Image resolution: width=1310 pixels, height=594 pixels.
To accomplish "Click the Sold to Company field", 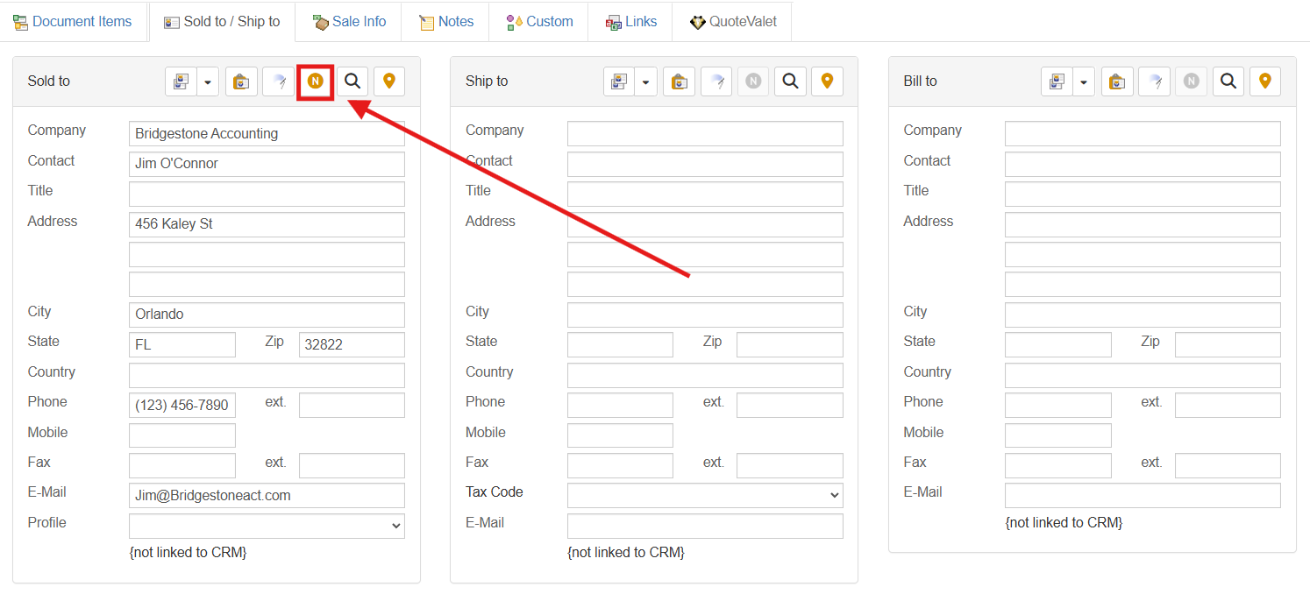I will [x=267, y=134].
